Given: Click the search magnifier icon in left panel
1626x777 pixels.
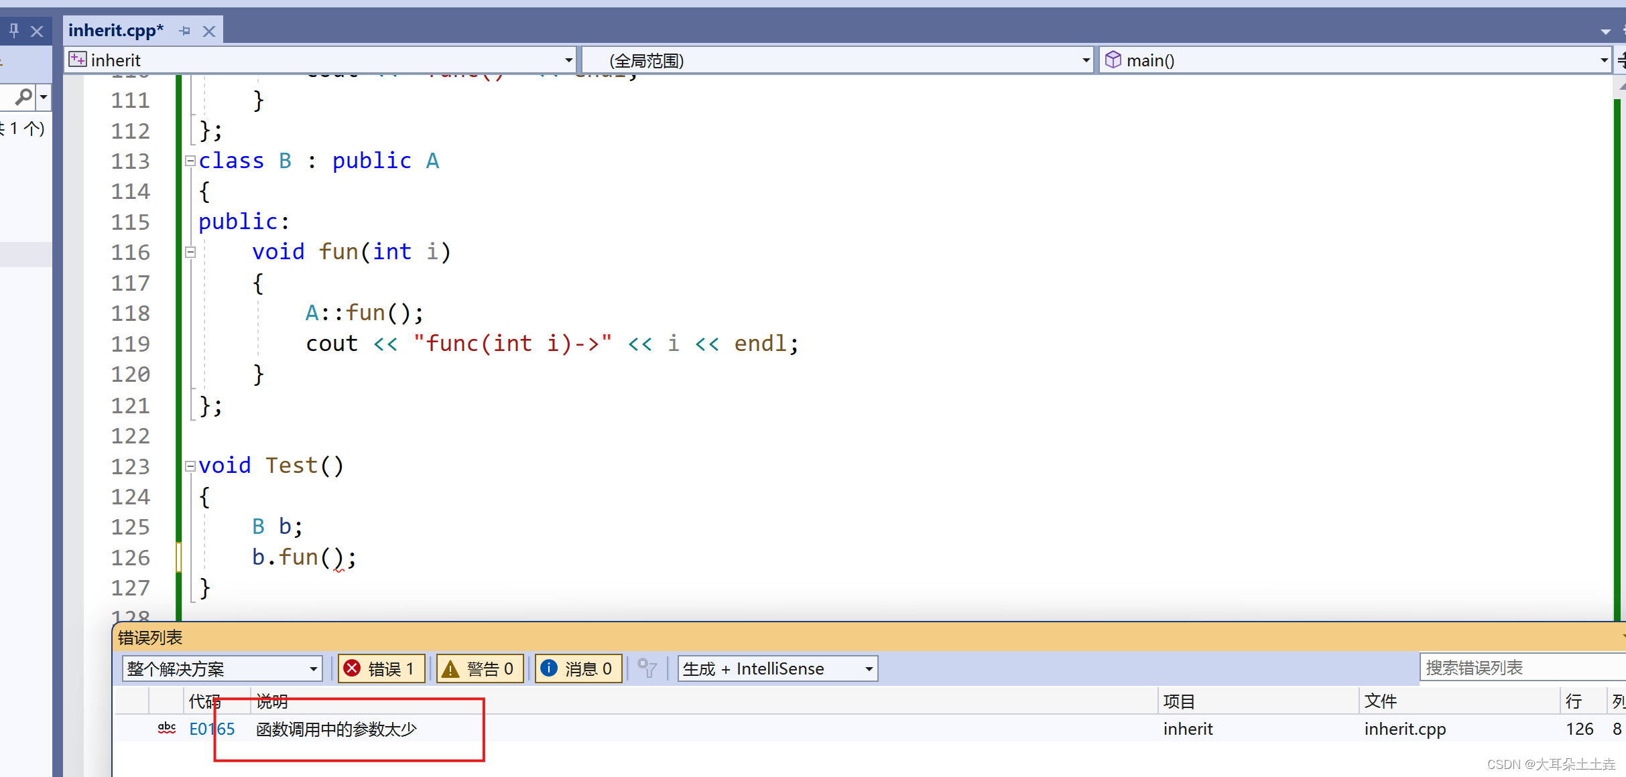Looking at the screenshot, I should pos(23,97).
